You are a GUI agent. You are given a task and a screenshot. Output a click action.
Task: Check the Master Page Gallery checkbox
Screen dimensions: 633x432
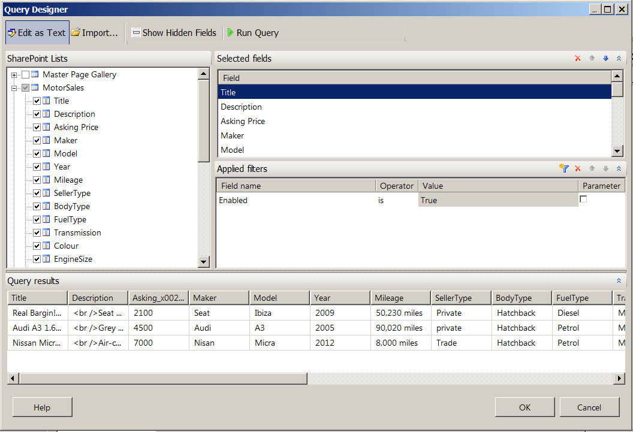(x=25, y=74)
